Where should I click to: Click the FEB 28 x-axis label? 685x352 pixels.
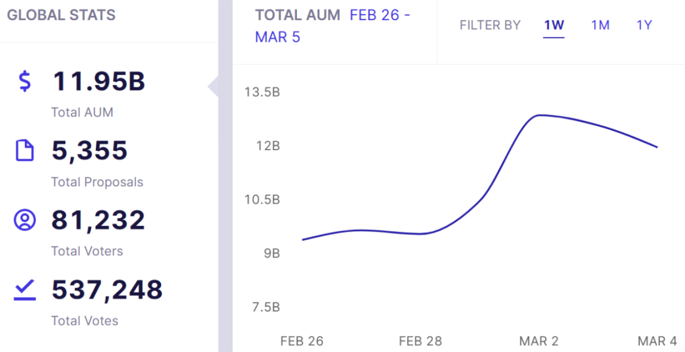click(421, 341)
